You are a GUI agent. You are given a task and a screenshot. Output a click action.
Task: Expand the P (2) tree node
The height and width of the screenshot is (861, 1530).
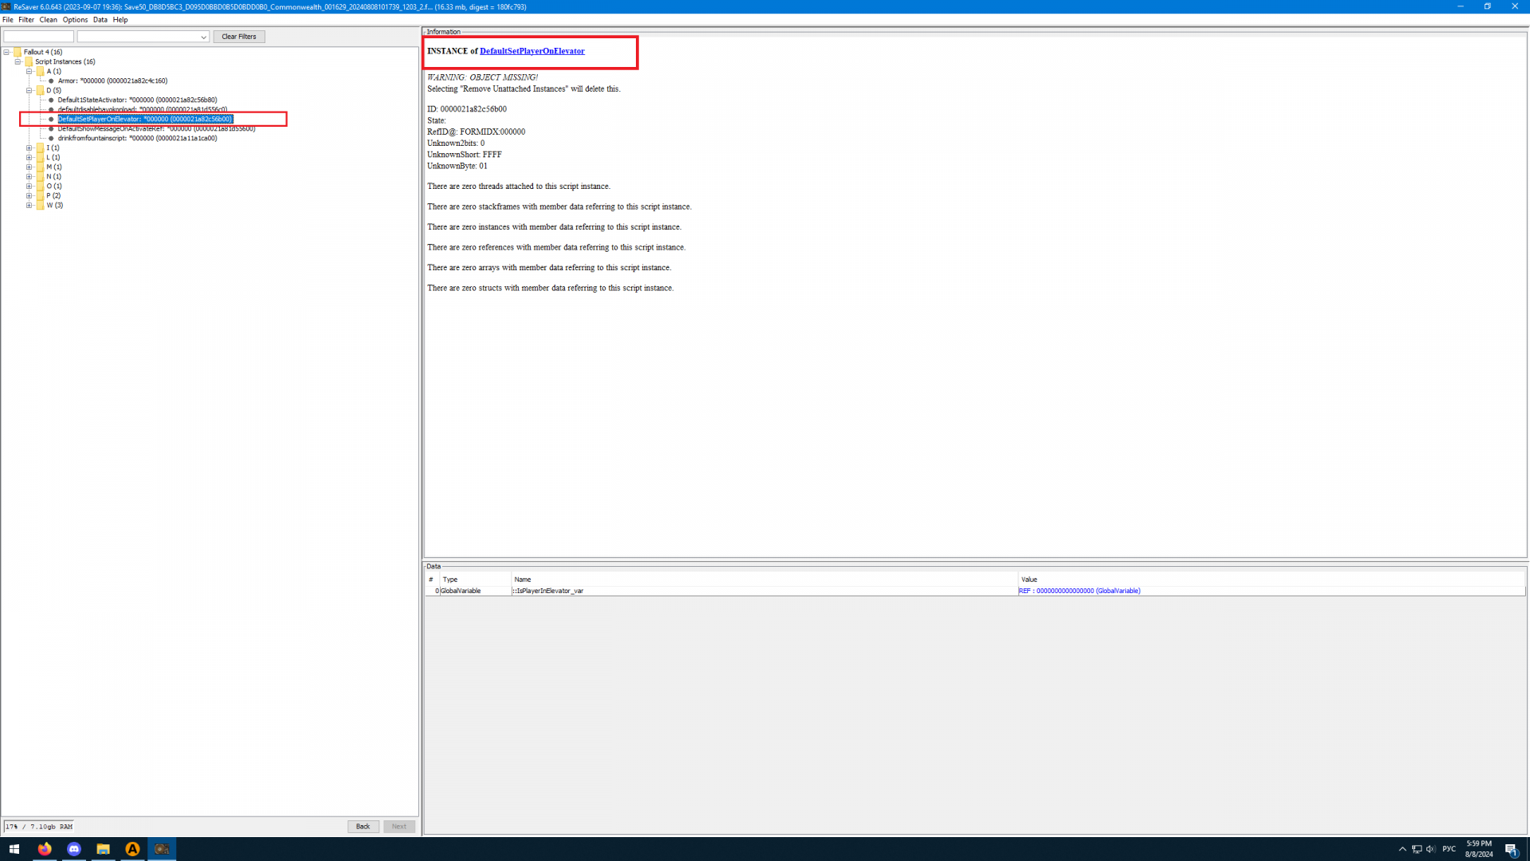tap(29, 195)
